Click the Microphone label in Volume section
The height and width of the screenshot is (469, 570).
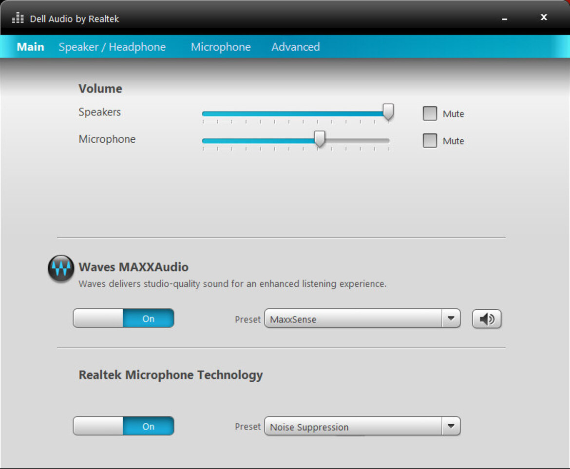107,139
